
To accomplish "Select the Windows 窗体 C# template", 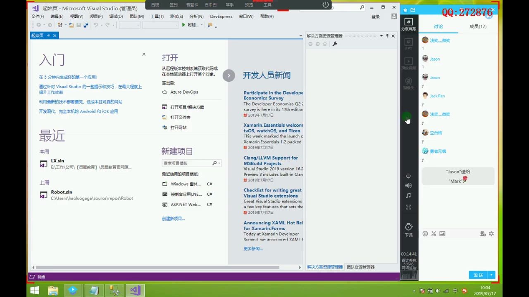I will (x=187, y=184).
